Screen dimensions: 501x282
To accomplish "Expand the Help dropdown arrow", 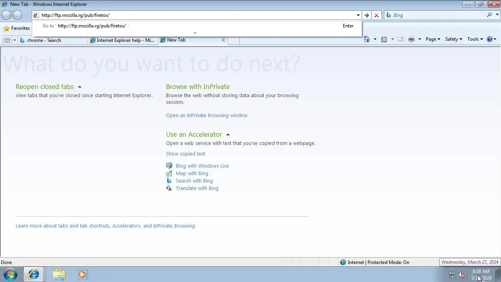I will [495, 39].
